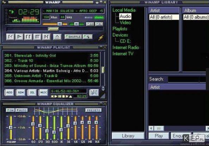Click mini Previous button in playlist window

52,97
